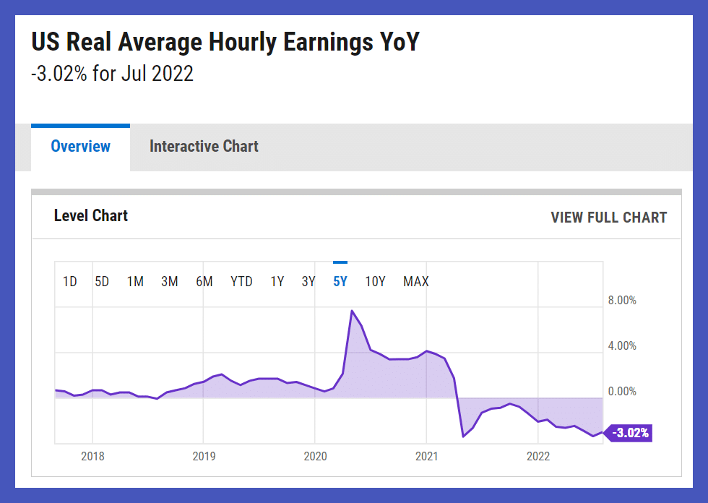Click the 2020 peak on the chart line
Screen dimensions: 708x503
click(x=351, y=311)
